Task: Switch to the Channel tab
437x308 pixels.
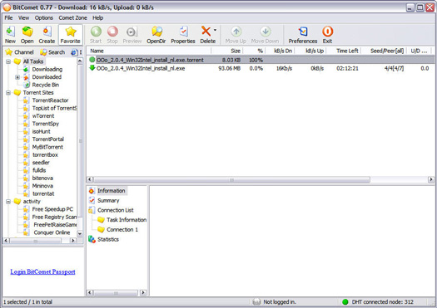Action: point(19,52)
